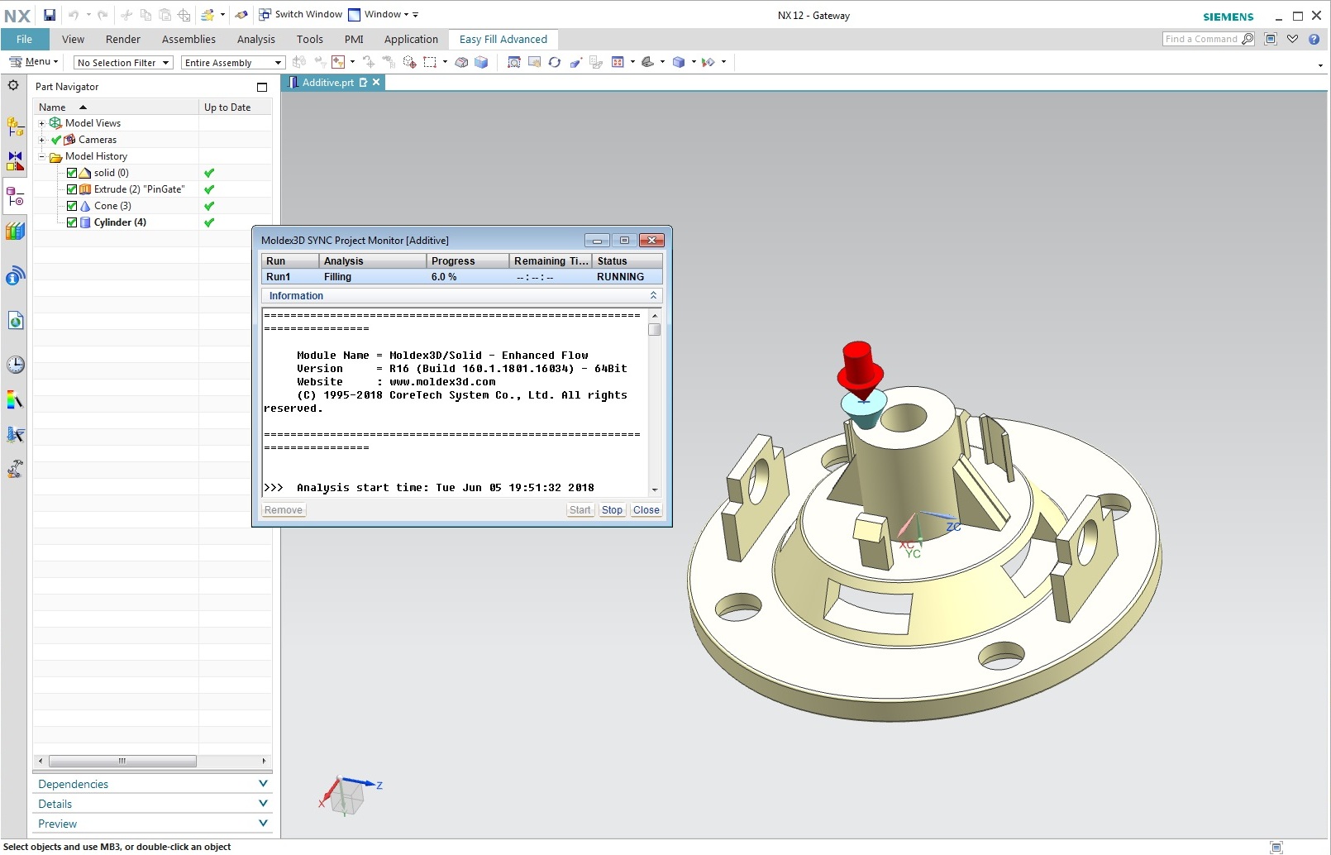Click the Edit Section eraser-like icon

(576, 62)
